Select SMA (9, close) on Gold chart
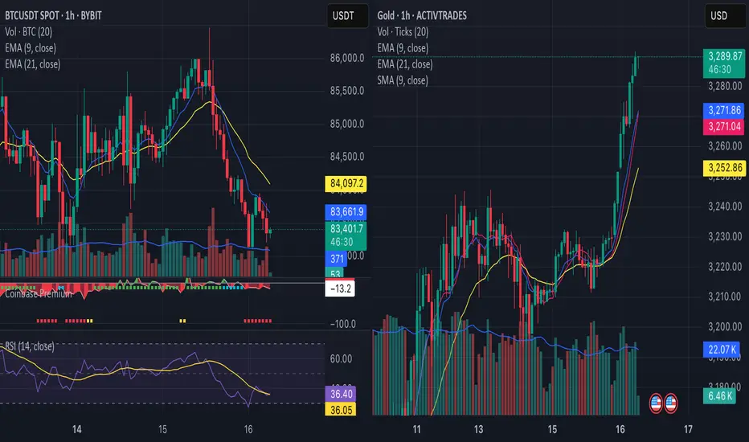 coord(402,80)
